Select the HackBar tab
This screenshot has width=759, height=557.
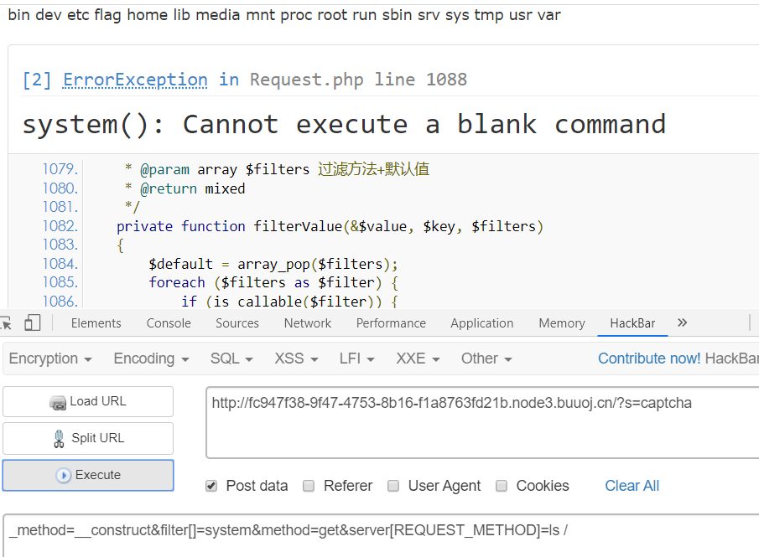[x=632, y=323]
